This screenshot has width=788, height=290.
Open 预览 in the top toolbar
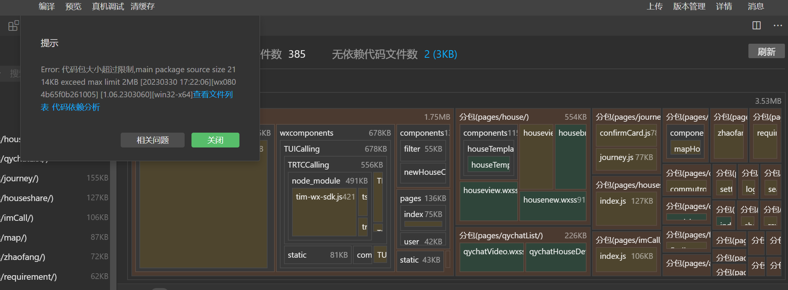pos(73,6)
